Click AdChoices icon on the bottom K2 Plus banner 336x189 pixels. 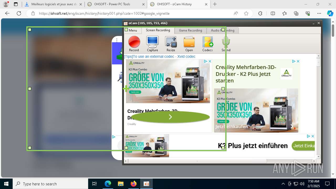(x=309, y=136)
